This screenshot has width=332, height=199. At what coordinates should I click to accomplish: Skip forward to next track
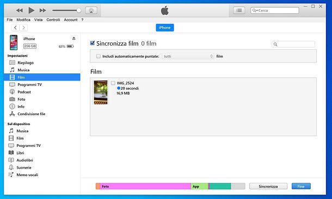(x=43, y=10)
